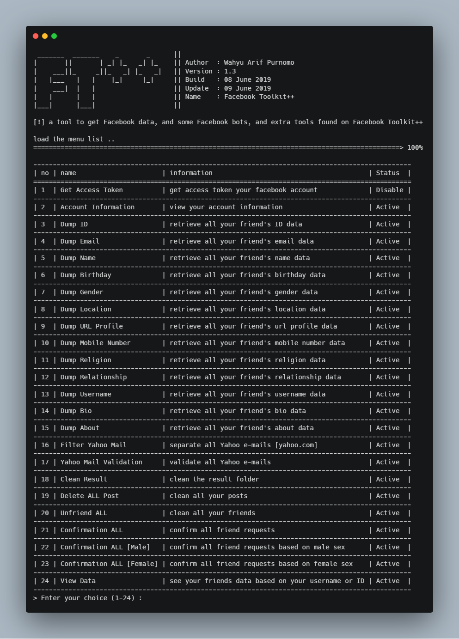This screenshot has width=459, height=639.
Task: Select the 'Dump Birthday' entry
Action: click(x=86, y=275)
